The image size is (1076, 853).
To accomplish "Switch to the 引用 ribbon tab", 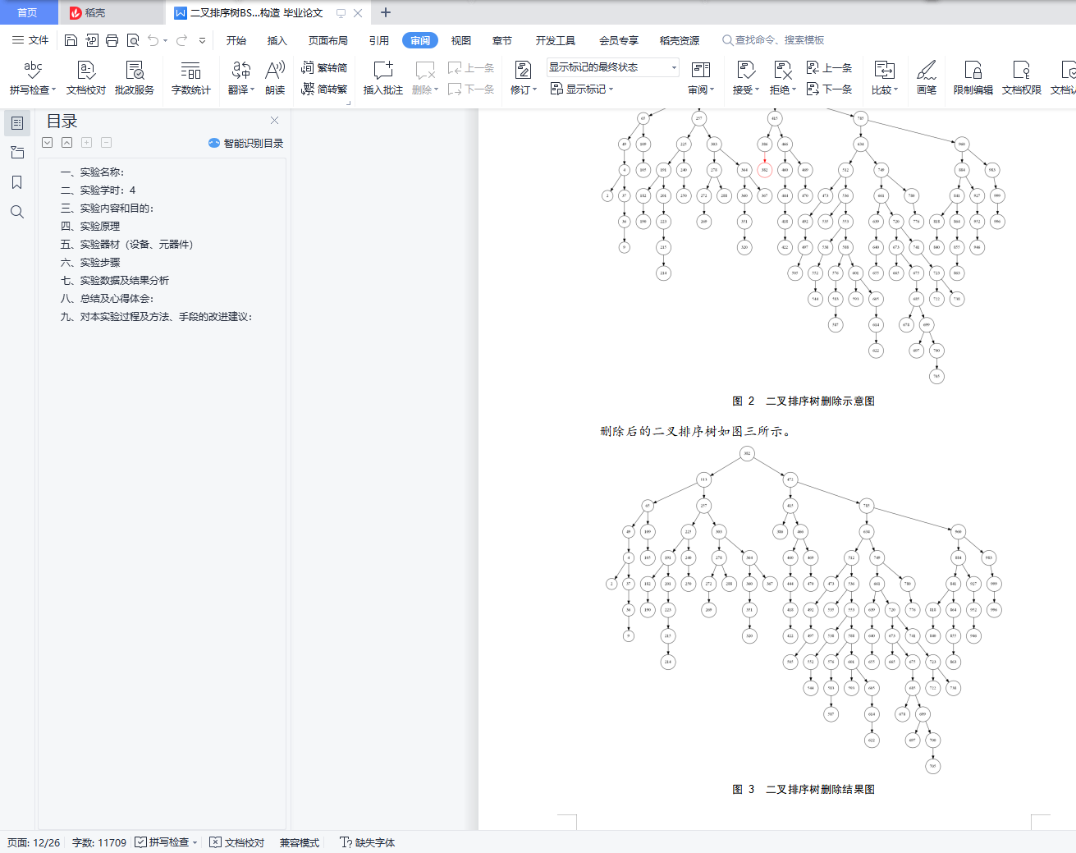I will point(379,40).
